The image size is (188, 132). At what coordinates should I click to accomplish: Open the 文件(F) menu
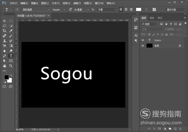point(14,3)
